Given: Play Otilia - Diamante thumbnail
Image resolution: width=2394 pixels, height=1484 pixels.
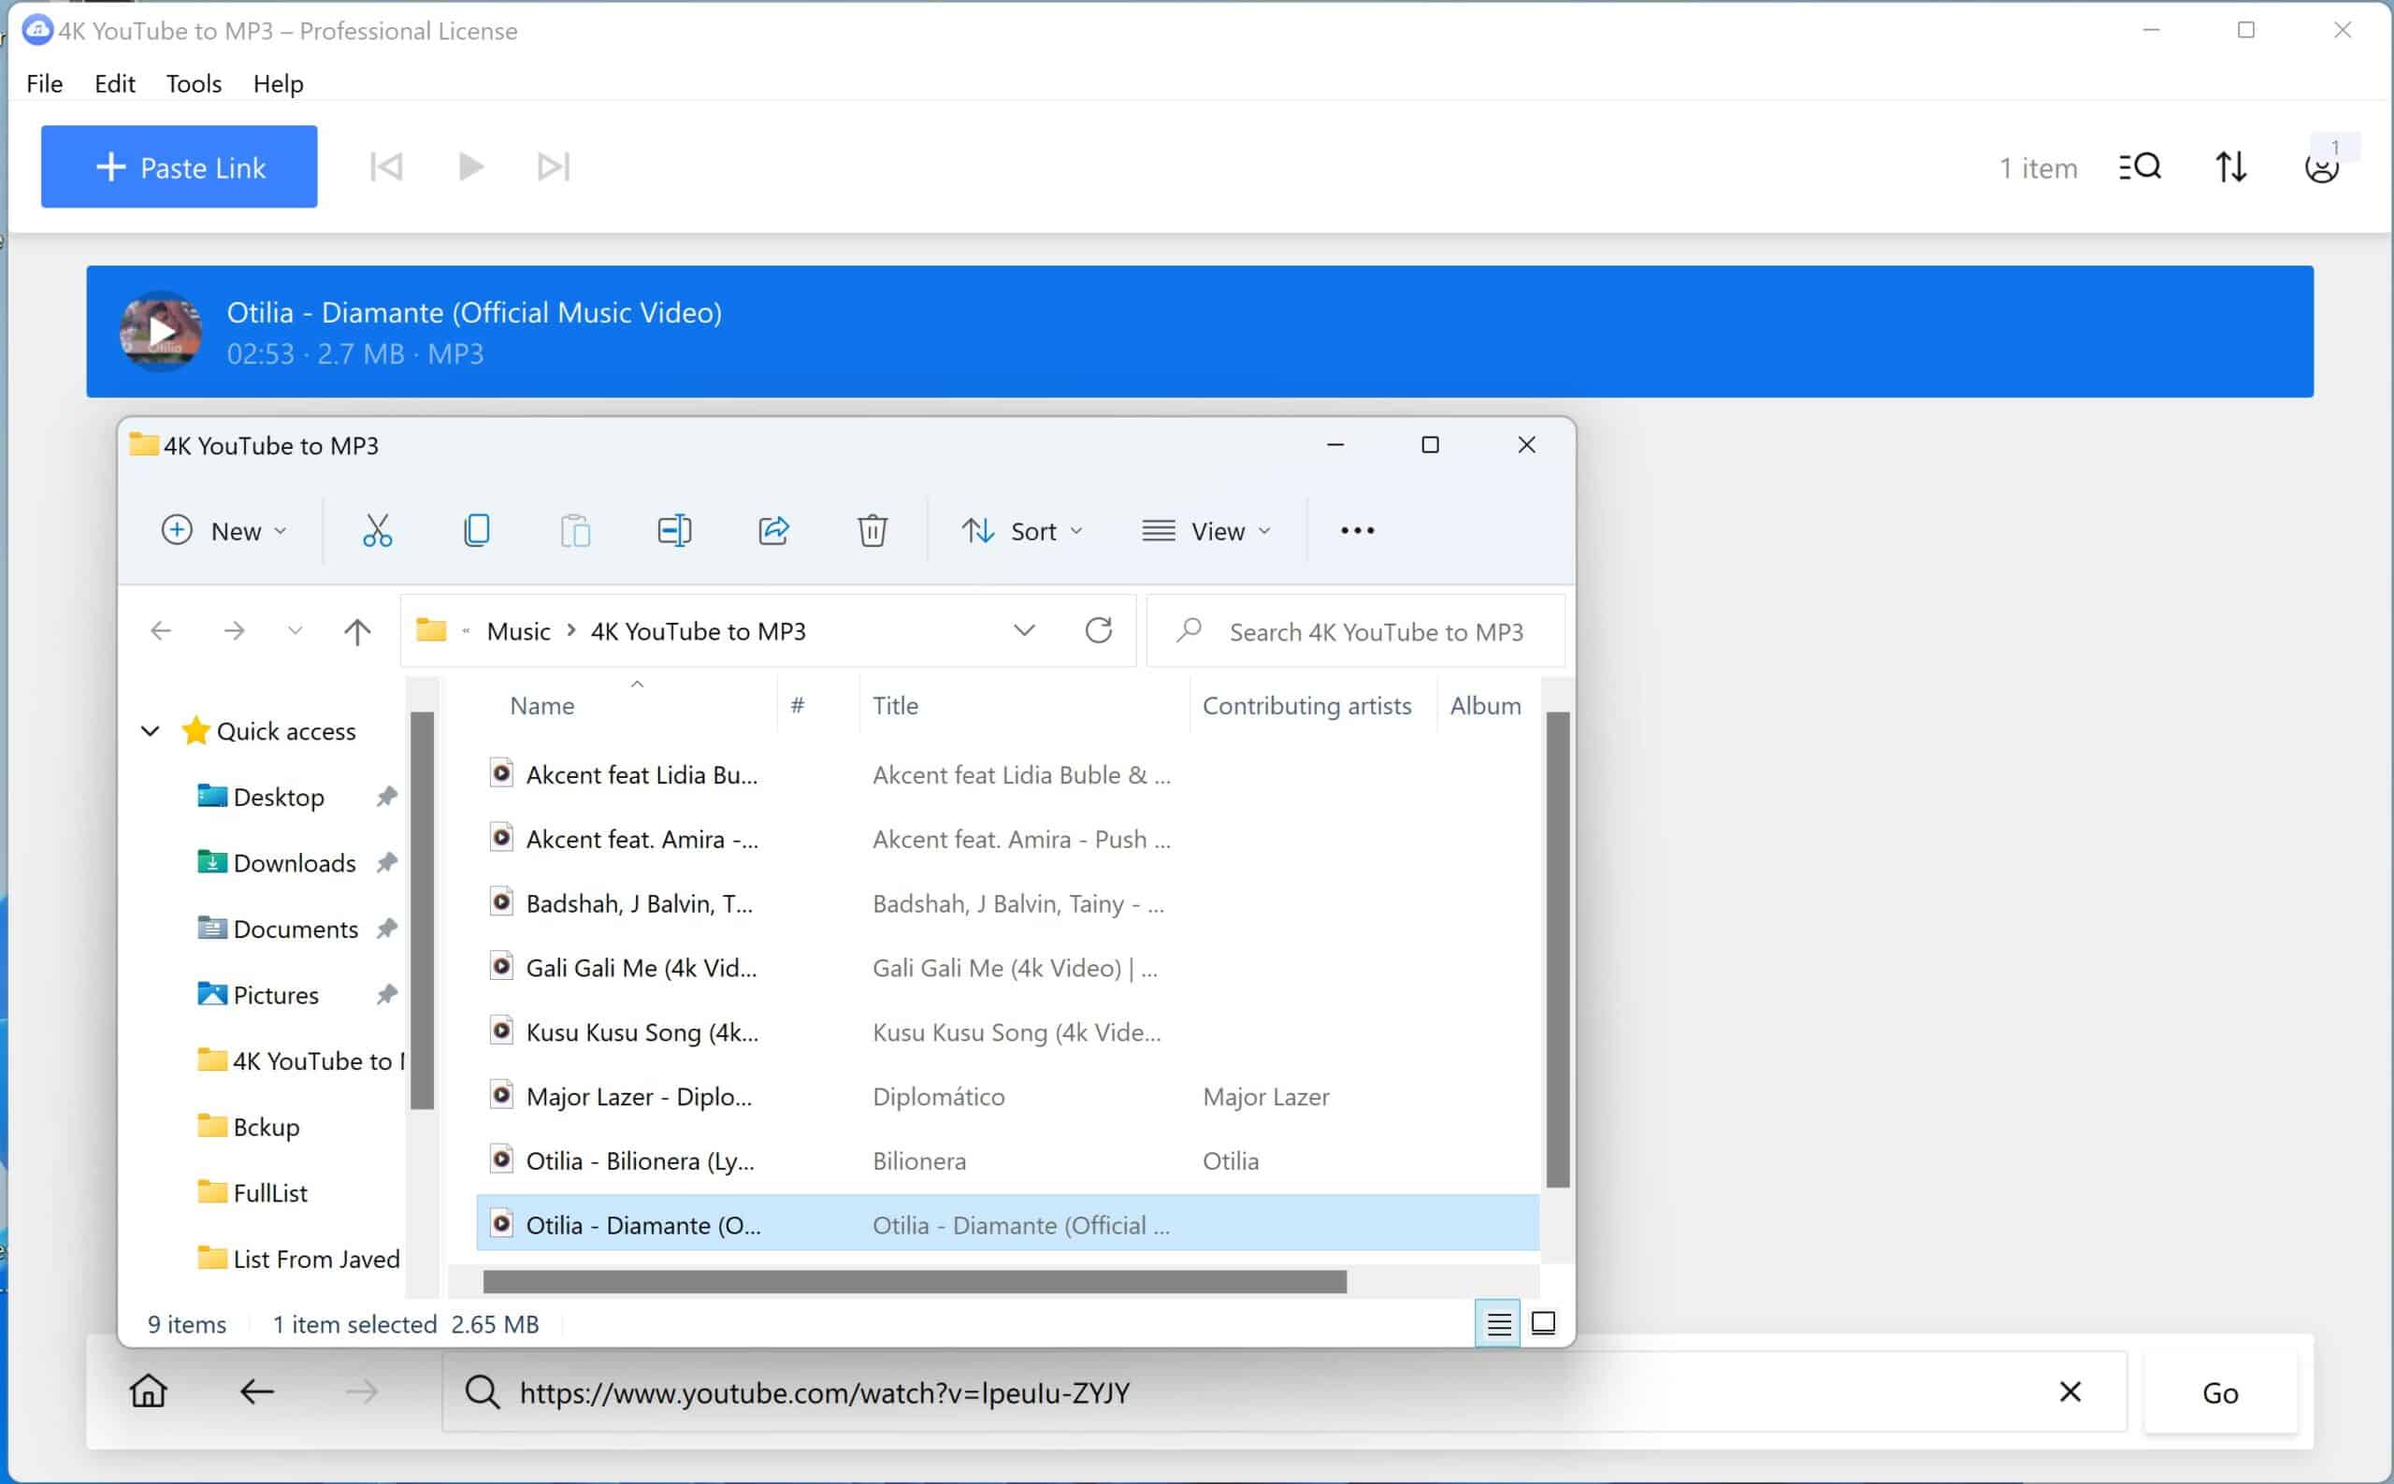Looking at the screenshot, I should tap(161, 332).
